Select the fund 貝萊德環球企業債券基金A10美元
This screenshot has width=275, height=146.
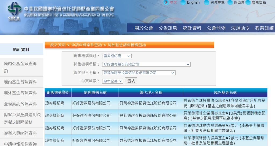(225, 116)
